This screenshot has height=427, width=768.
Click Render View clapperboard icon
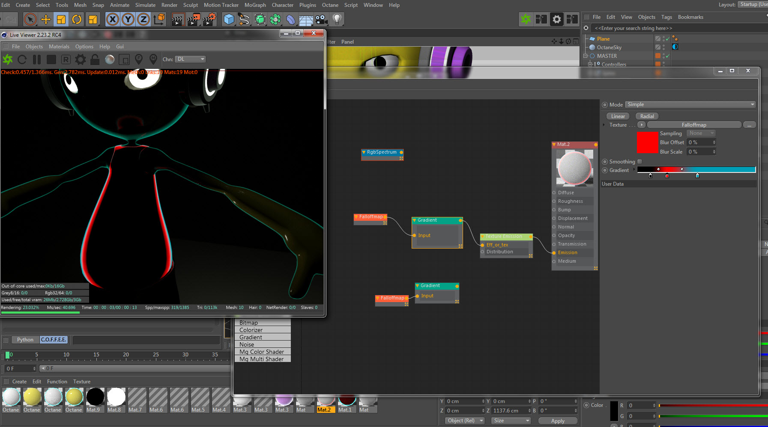pyautogui.click(x=178, y=19)
